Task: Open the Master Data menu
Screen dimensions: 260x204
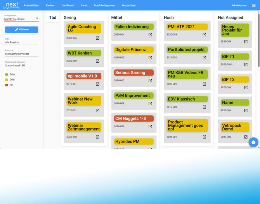Action: [129, 6]
